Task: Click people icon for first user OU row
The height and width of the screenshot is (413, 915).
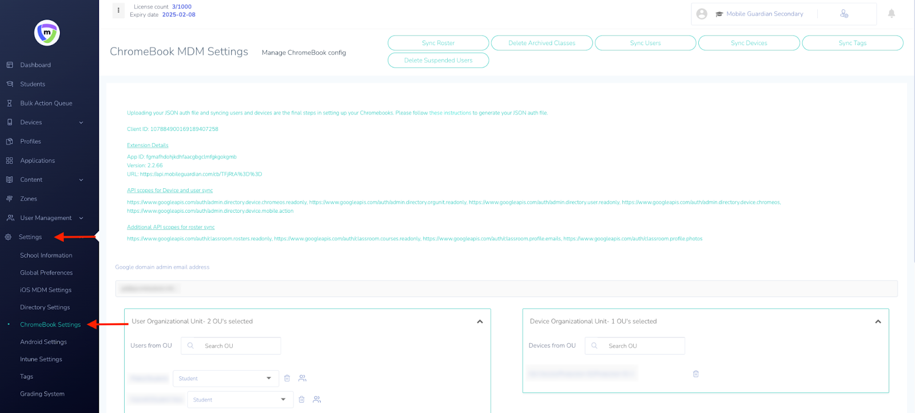Action: pyautogui.click(x=303, y=378)
